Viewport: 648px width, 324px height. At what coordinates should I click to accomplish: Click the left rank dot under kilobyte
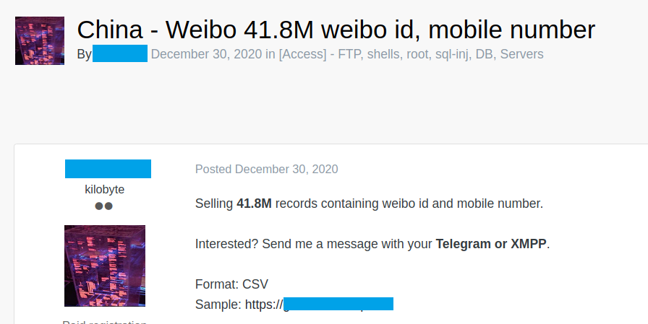[99, 206]
